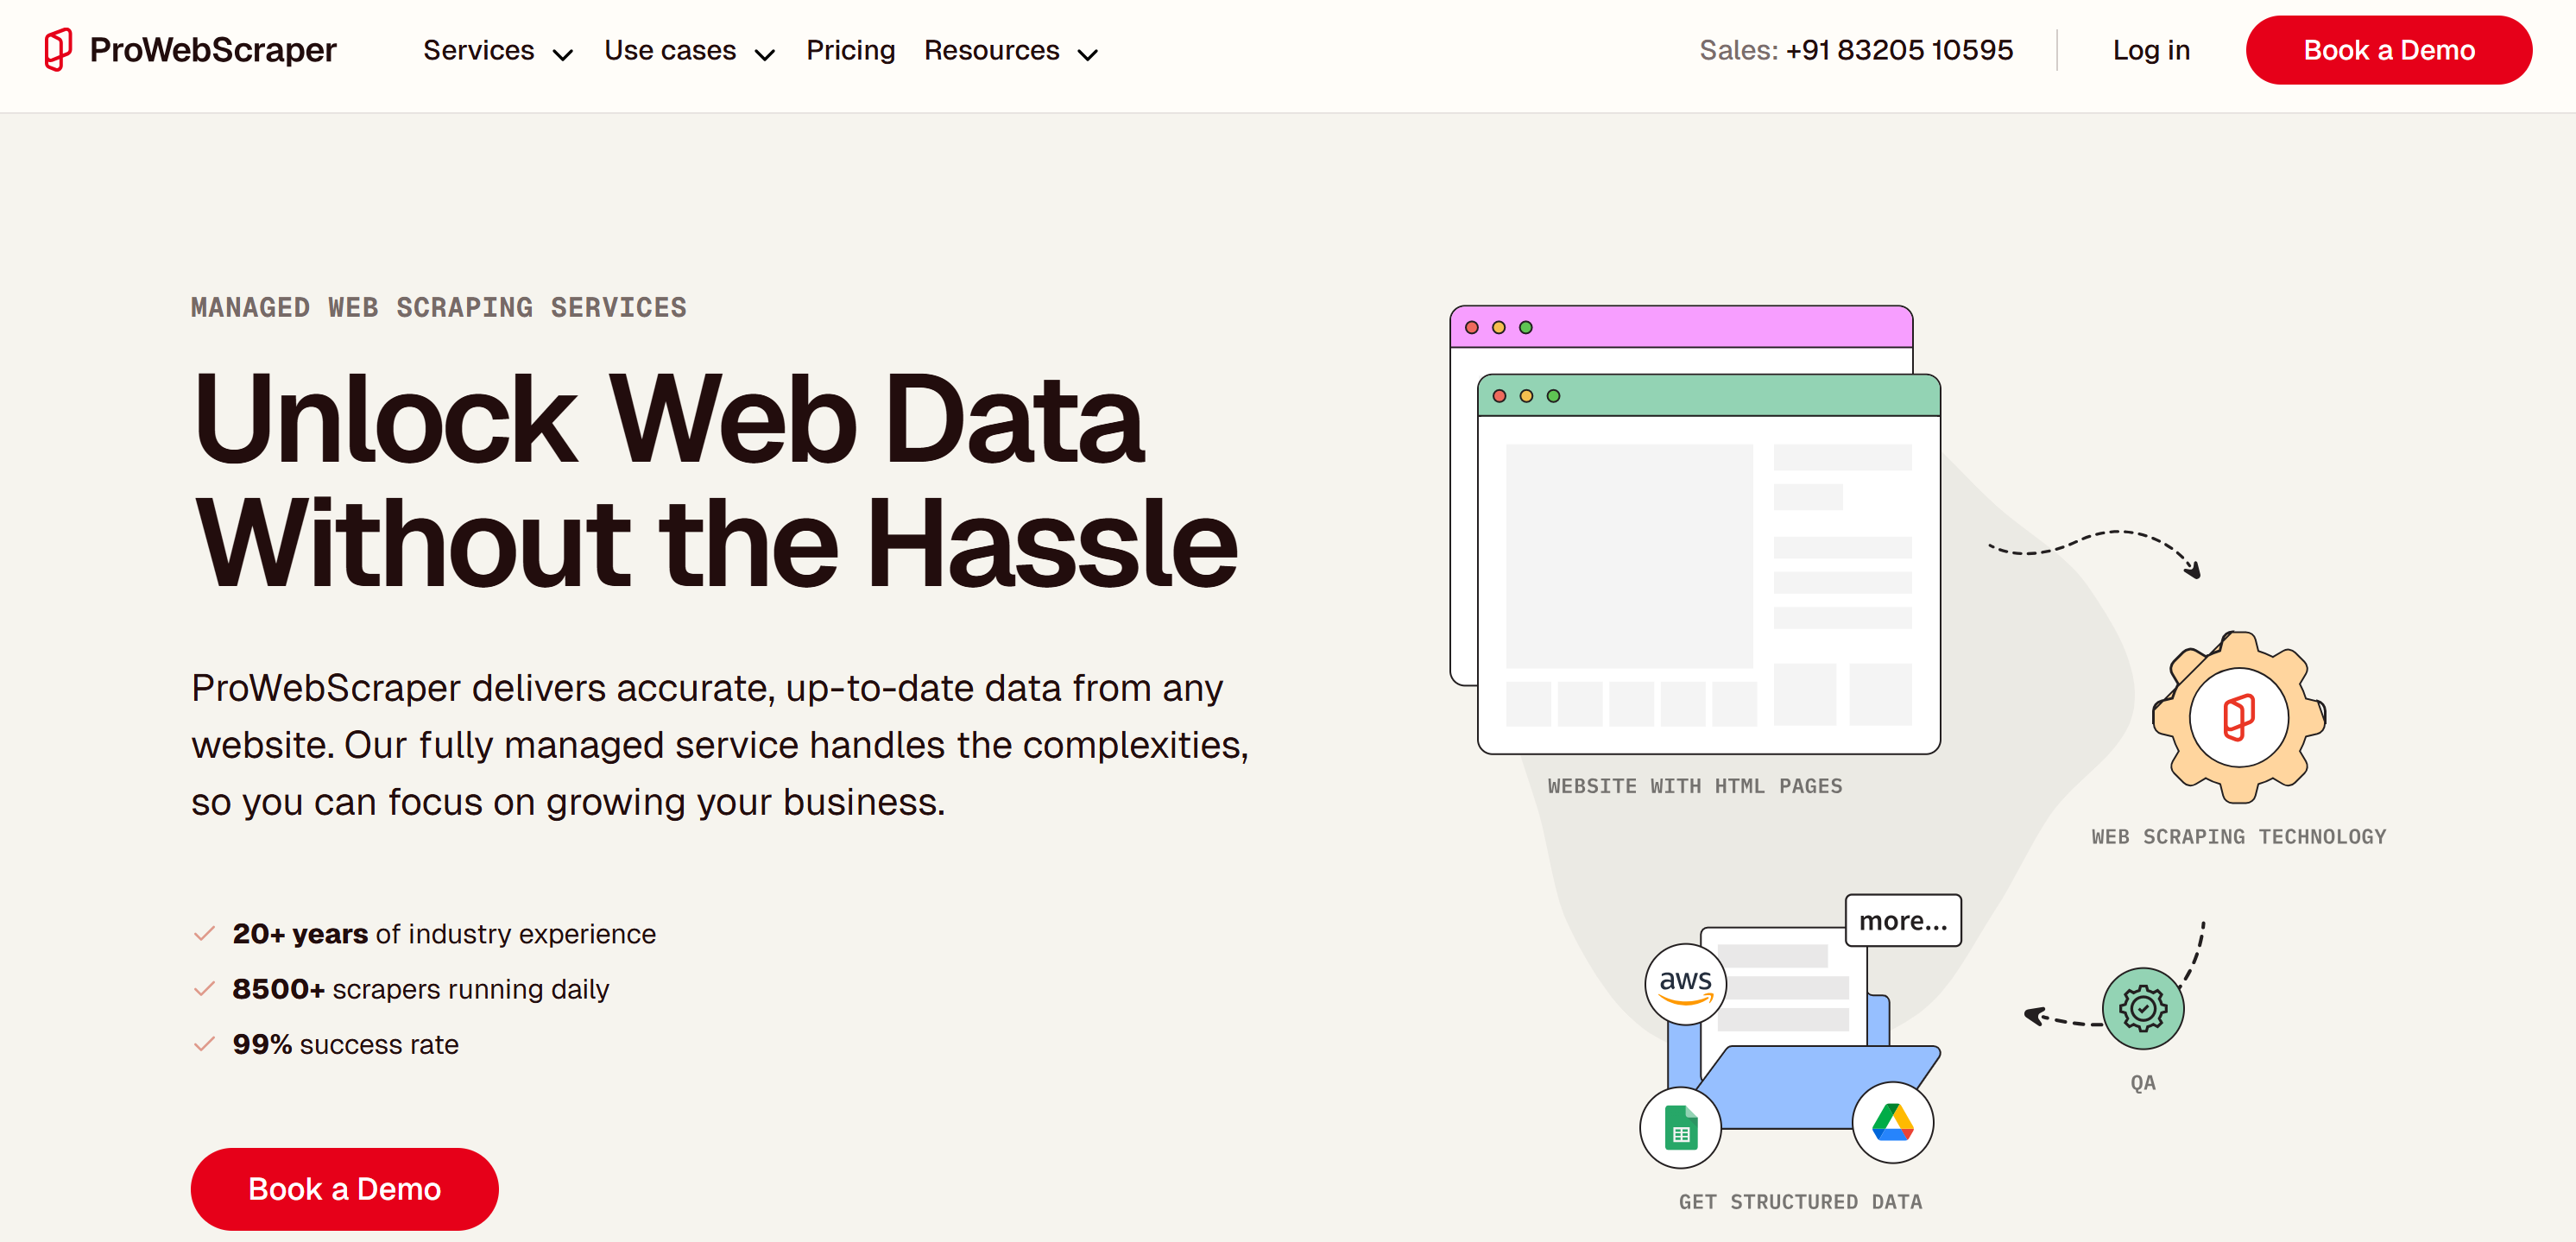Click the Google Sheets icon
2576x1242 pixels.
(1681, 1128)
